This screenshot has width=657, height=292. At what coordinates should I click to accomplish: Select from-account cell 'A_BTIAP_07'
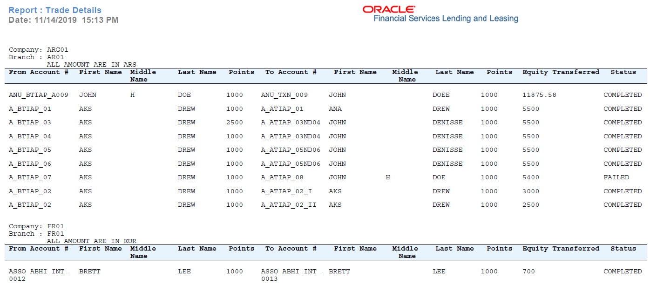(x=30, y=177)
